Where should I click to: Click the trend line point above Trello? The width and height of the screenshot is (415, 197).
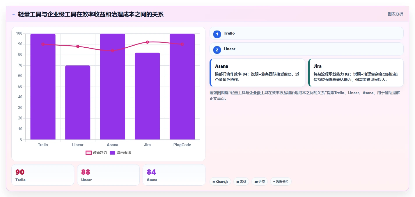click(x=43, y=44)
